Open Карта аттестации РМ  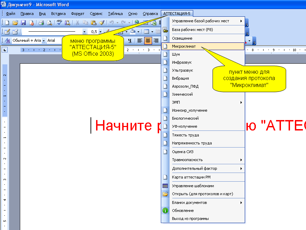(x=203, y=177)
